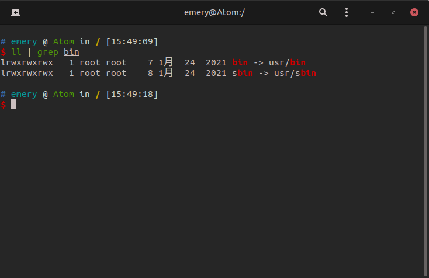The height and width of the screenshot is (278, 429).
Task: Click the red $ prompt on the last line
Action: click(4, 105)
